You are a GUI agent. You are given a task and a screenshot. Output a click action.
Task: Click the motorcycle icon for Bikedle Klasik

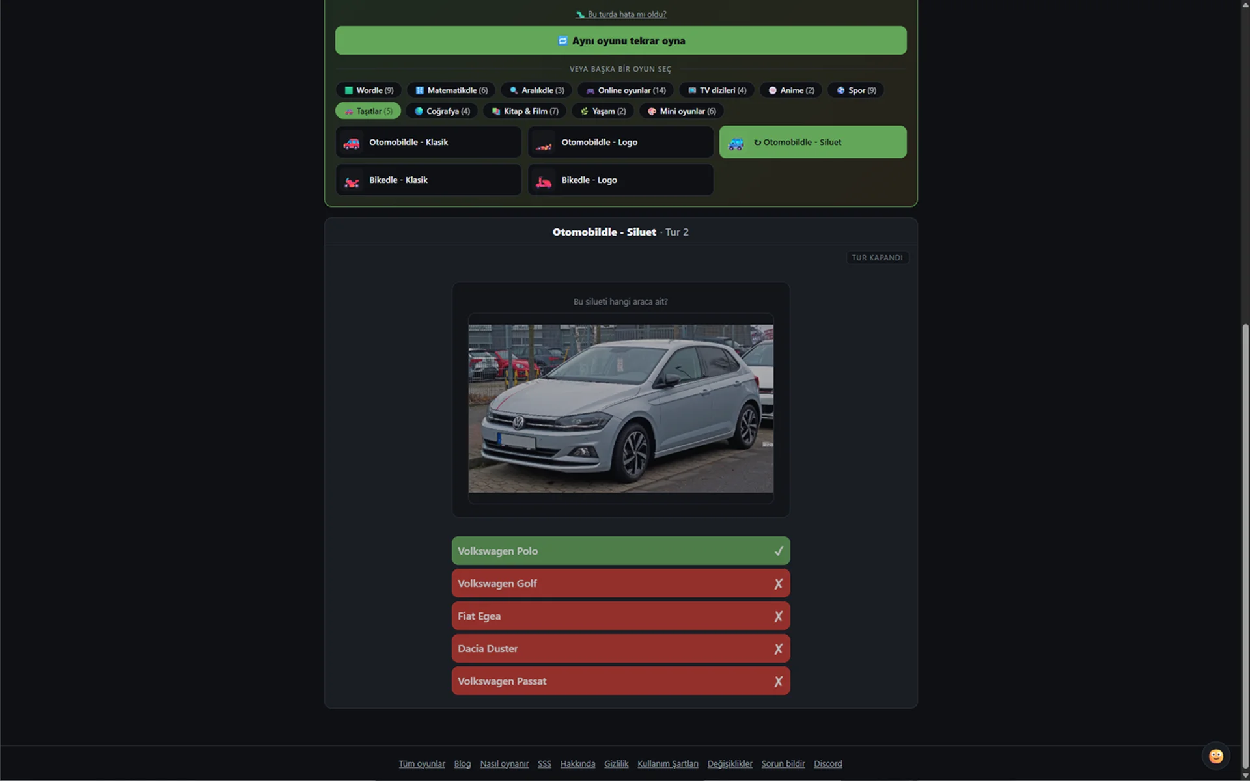(x=352, y=180)
